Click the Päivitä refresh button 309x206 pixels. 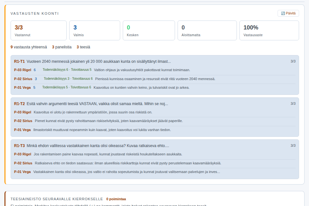tap(288, 13)
